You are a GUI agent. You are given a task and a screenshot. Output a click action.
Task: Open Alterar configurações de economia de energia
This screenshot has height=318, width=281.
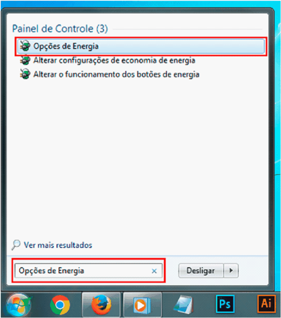tap(114, 60)
